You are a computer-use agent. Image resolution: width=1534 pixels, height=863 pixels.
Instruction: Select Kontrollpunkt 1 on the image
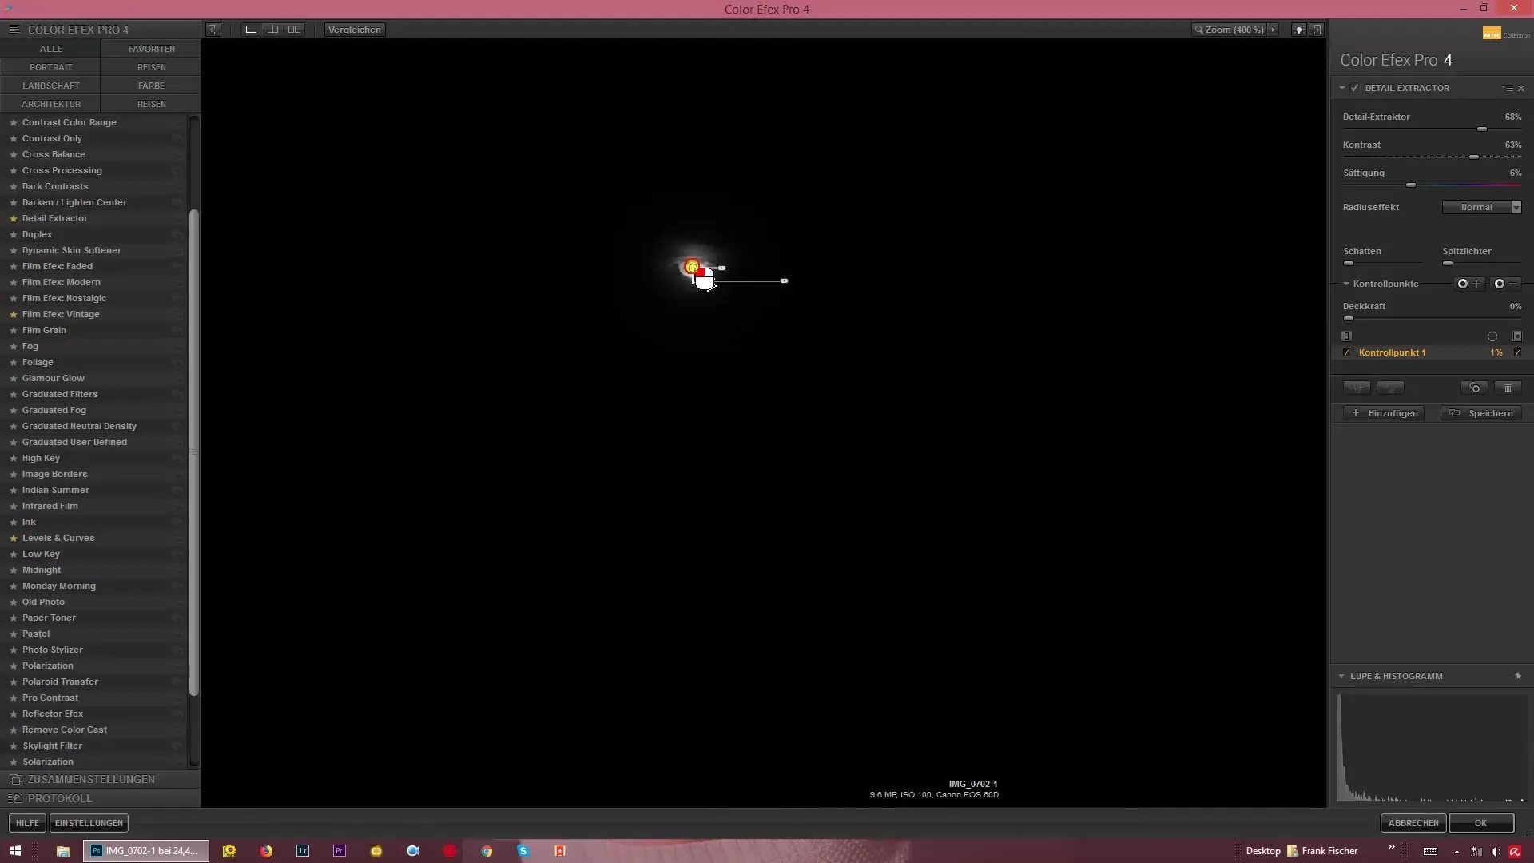click(x=692, y=267)
